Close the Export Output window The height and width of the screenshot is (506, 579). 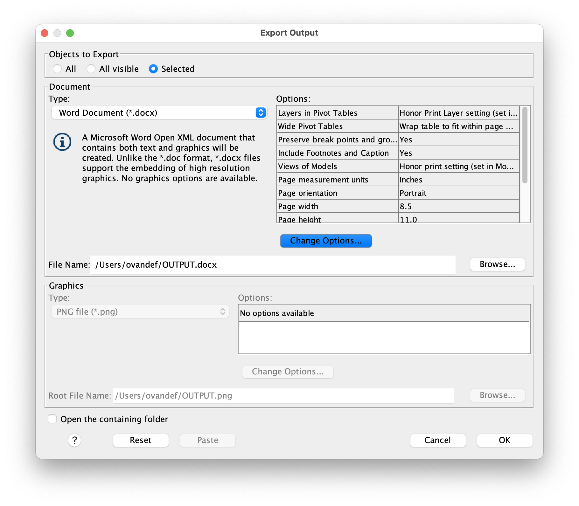[45, 33]
